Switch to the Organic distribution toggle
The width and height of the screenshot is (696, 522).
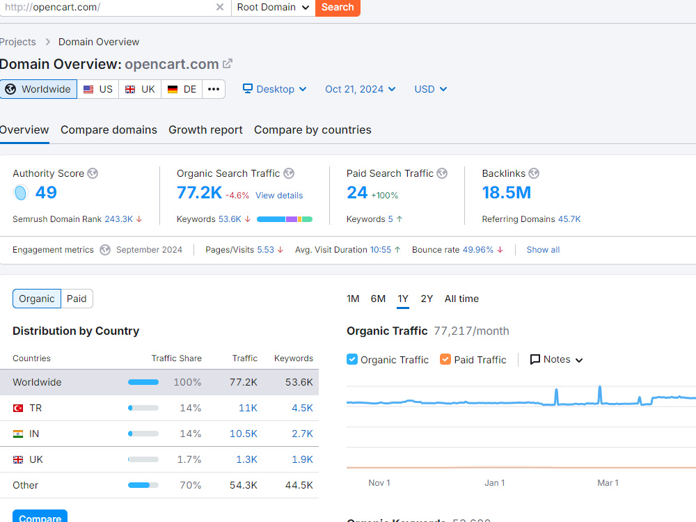(37, 299)
